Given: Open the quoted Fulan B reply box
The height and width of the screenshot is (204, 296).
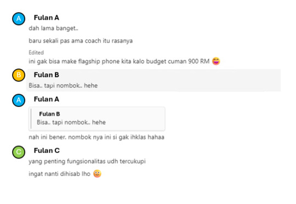Looking at the screenshot, I should 97,118.
